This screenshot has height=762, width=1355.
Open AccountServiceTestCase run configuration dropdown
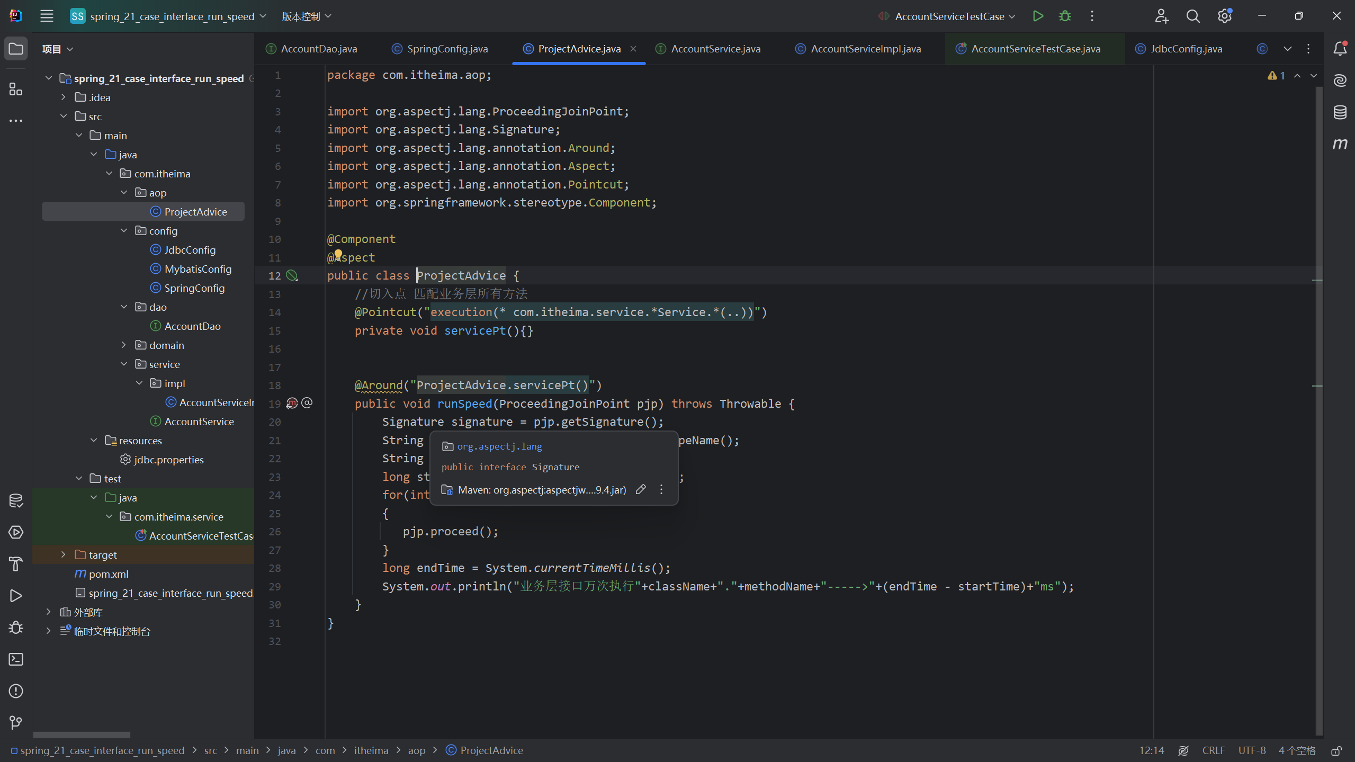(947, 16)
